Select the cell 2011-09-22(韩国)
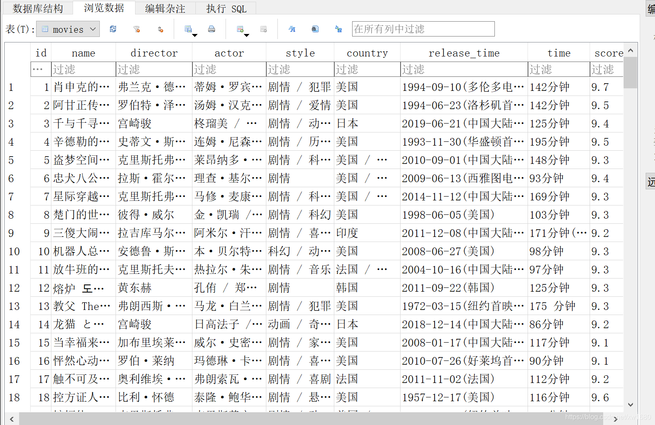655x425 pixels. [464, 288]
